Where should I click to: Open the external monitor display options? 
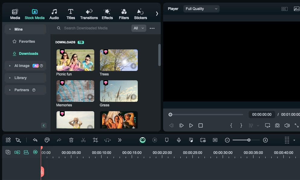coord(267,125)
